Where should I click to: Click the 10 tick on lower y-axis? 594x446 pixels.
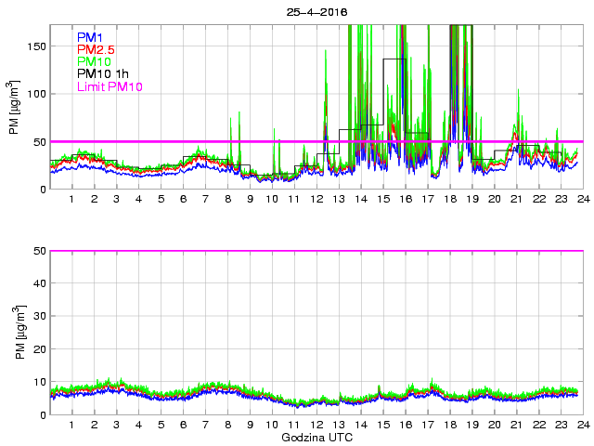click(x=40, y=382)
